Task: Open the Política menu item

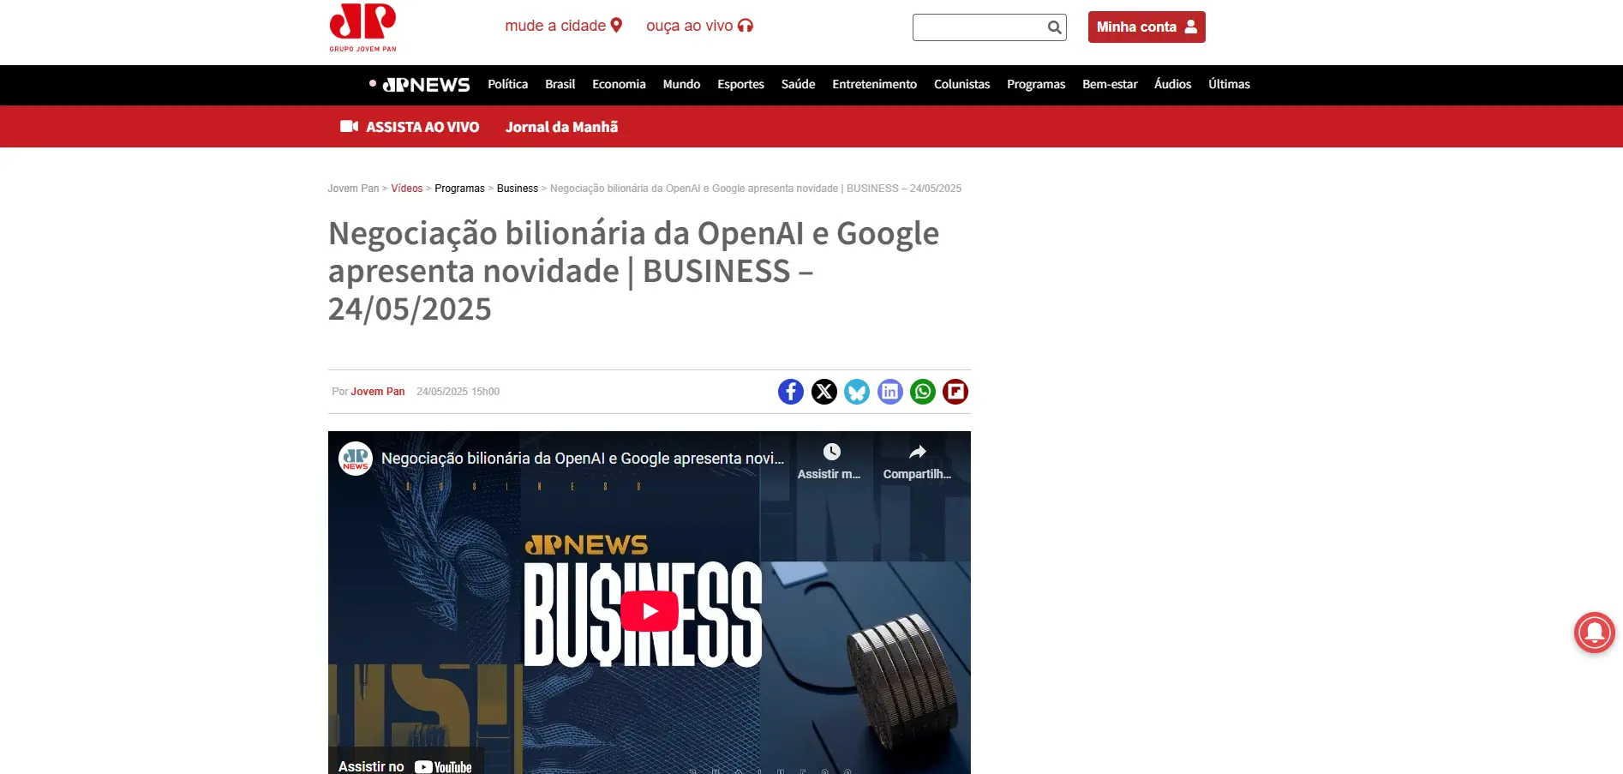Action: [507, 84]
